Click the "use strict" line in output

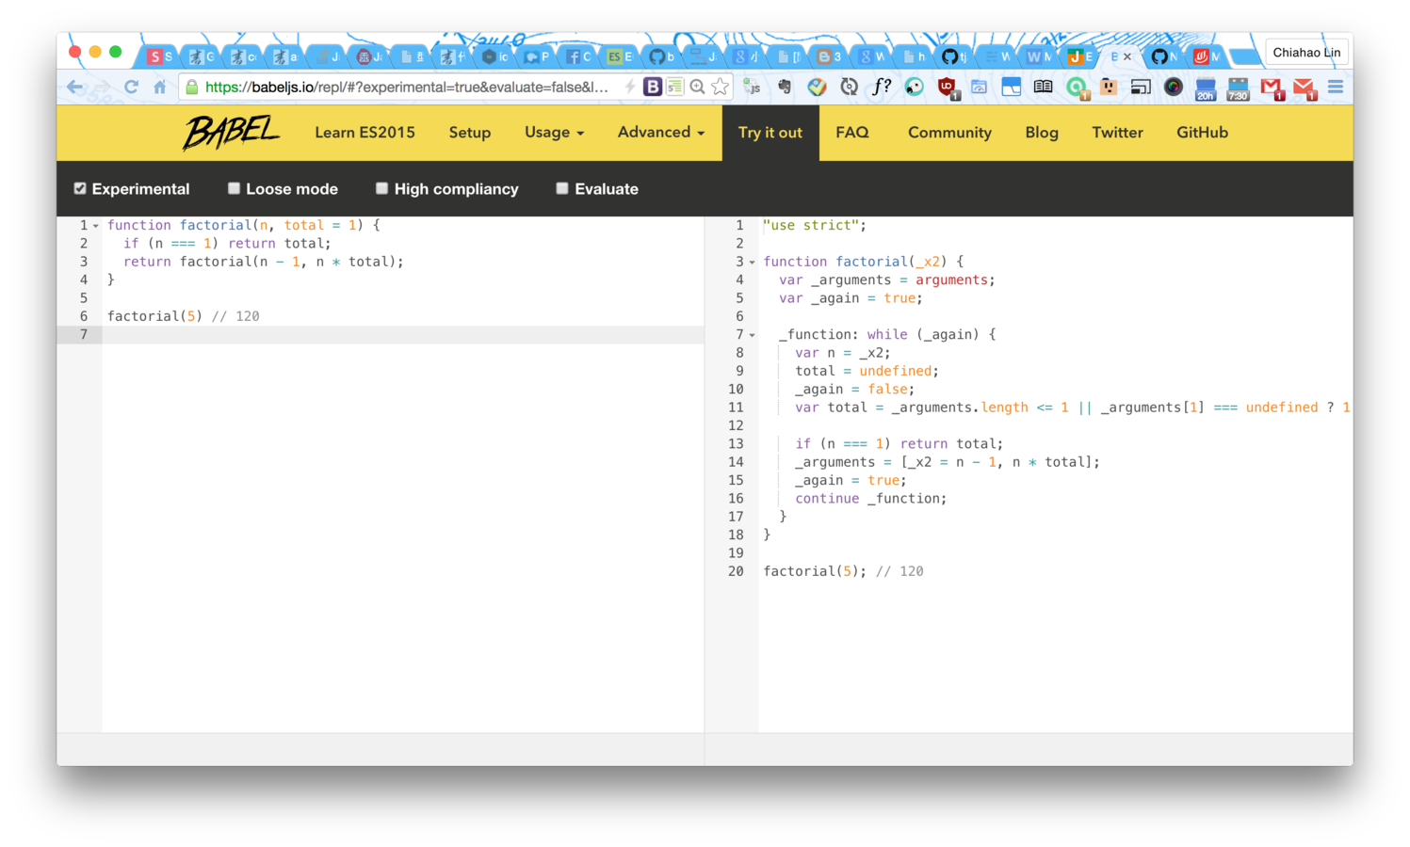pyautogui.click(x=814, y=226)
